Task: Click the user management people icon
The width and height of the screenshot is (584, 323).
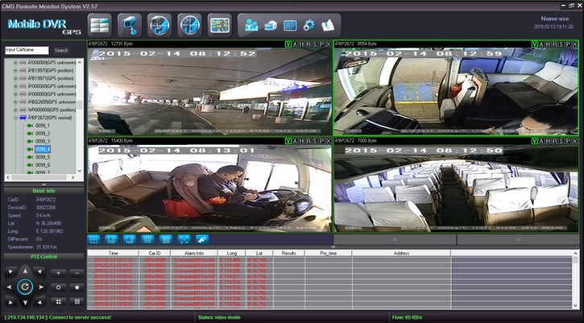Action: [252, 24]
